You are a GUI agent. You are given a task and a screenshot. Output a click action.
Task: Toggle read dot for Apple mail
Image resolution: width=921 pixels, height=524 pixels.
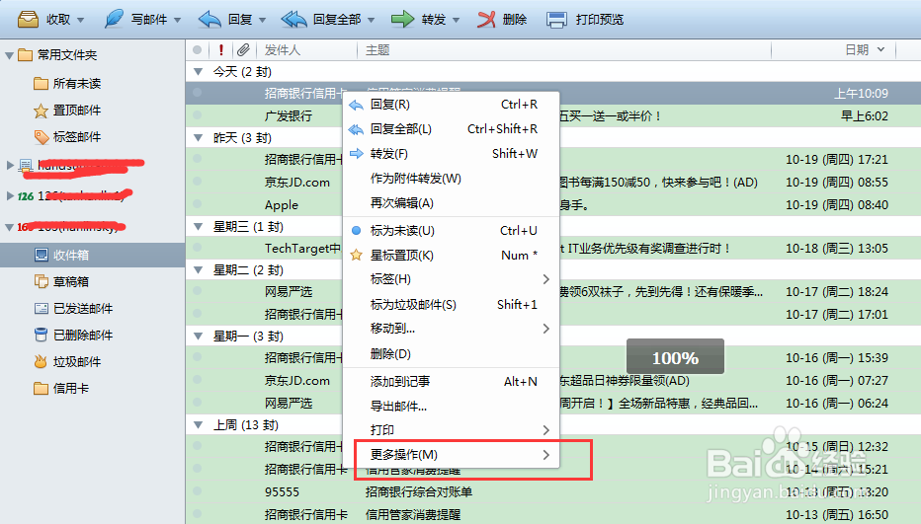coord(198,204)
